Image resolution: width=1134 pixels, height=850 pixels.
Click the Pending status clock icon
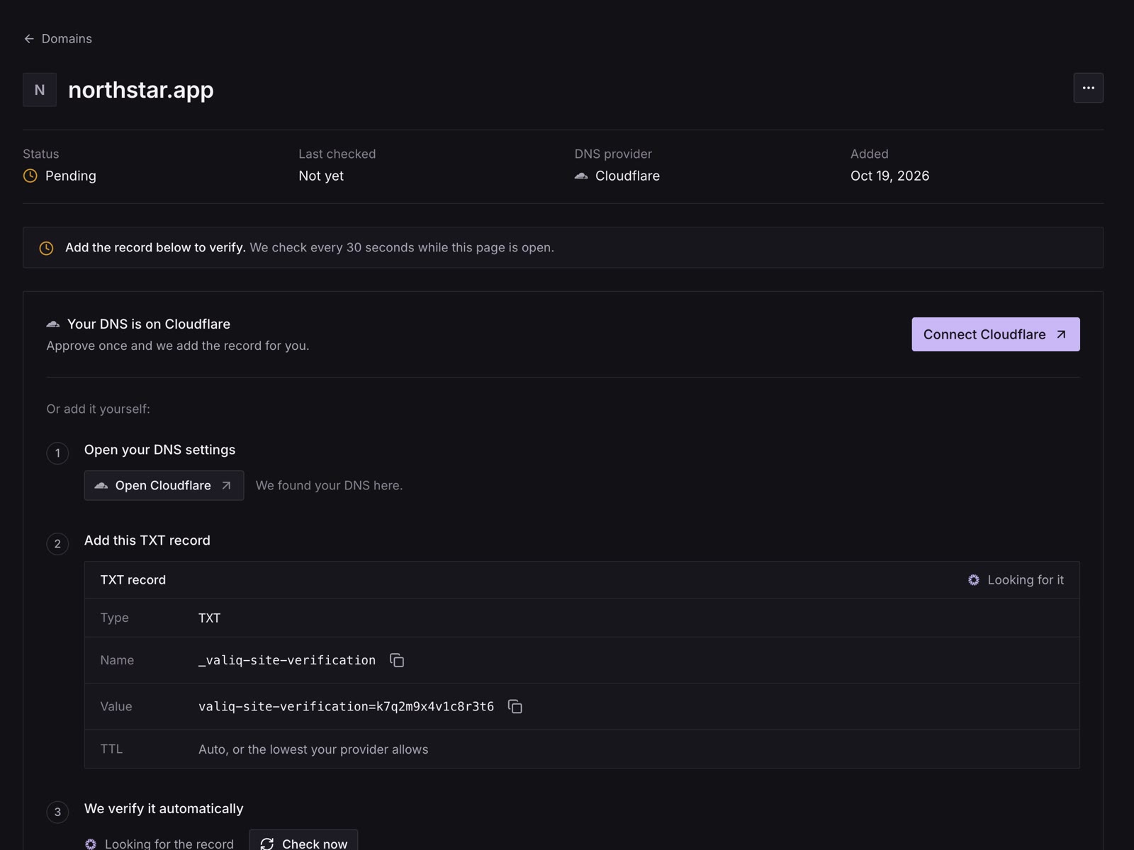coord(30,176)
